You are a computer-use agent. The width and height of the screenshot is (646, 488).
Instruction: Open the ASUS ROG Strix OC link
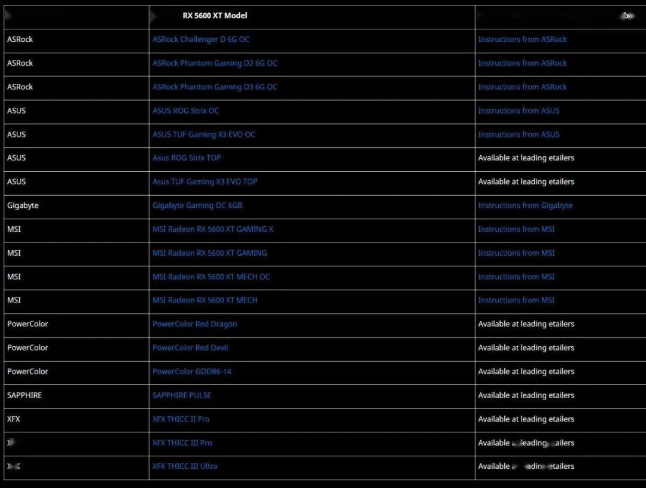tap(185, 111)
